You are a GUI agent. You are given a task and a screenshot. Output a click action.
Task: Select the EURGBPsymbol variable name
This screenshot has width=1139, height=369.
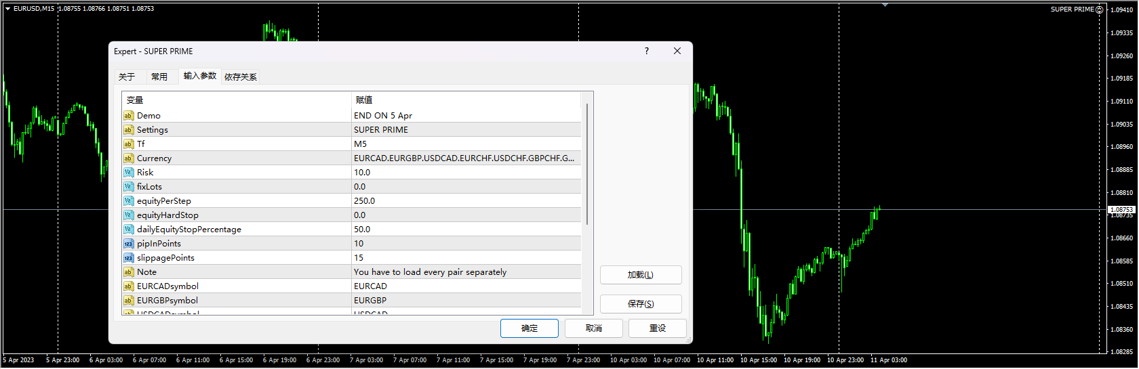tap(167, 301)
